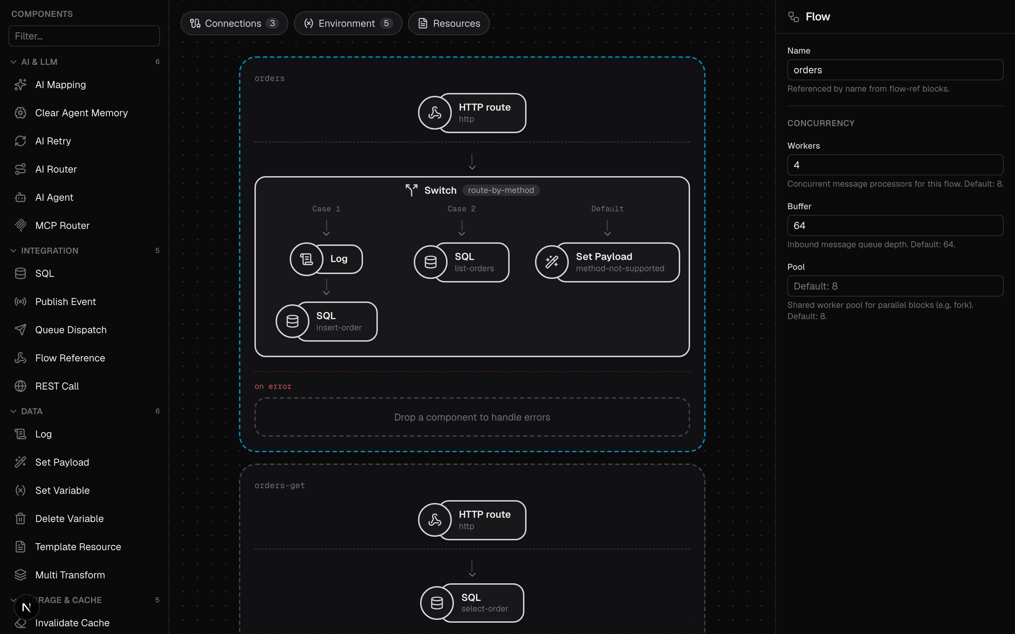Click the error handler drop zone

click(472, 417)
